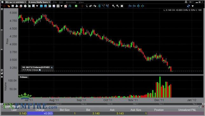Click the redo arrow icon
Viewport: 205px width, 116px height.
95,6
